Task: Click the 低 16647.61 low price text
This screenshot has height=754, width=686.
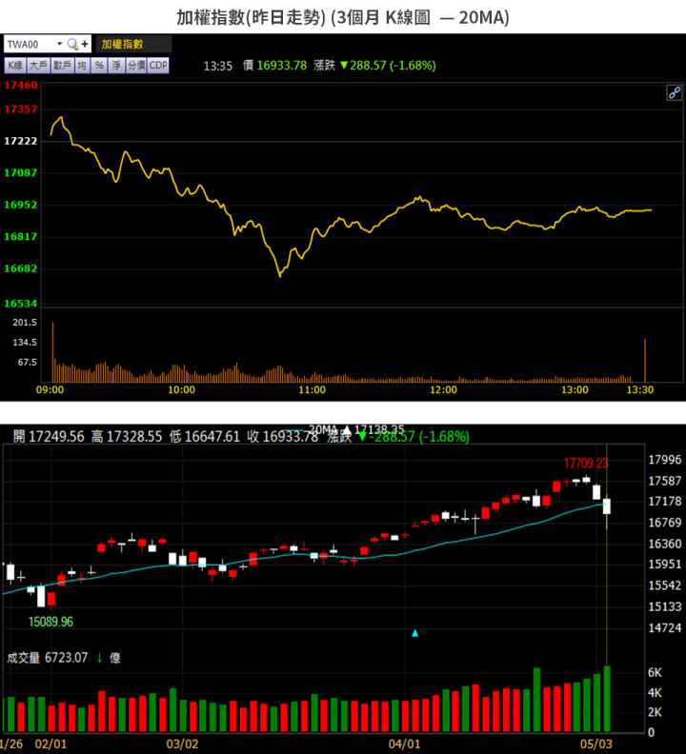Action: [205, 437]
